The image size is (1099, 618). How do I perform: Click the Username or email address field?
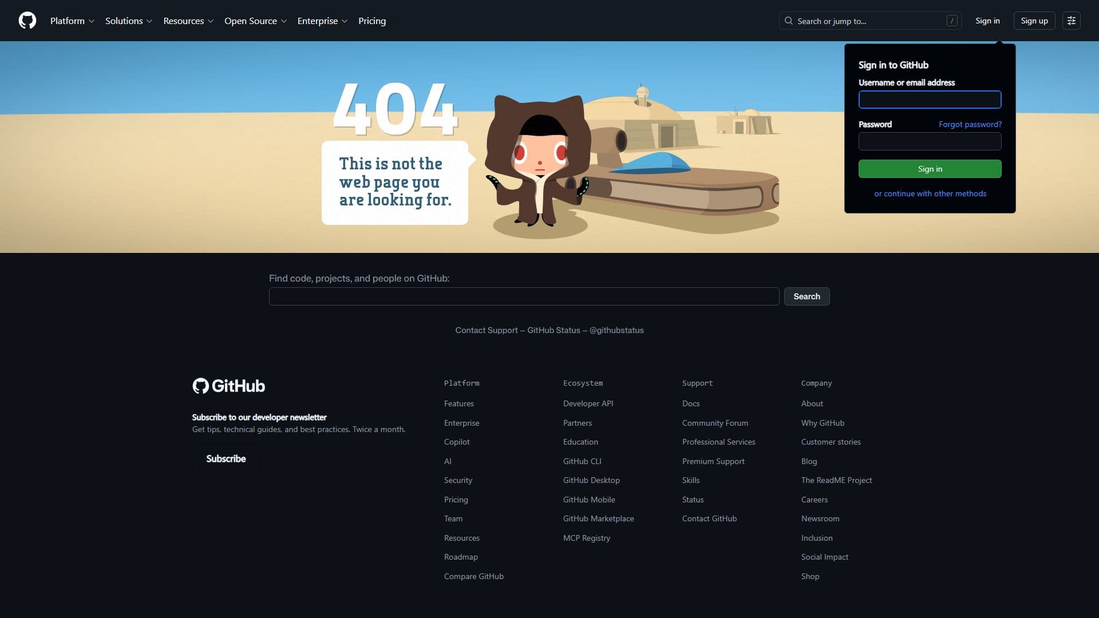(x=930, y=100)
